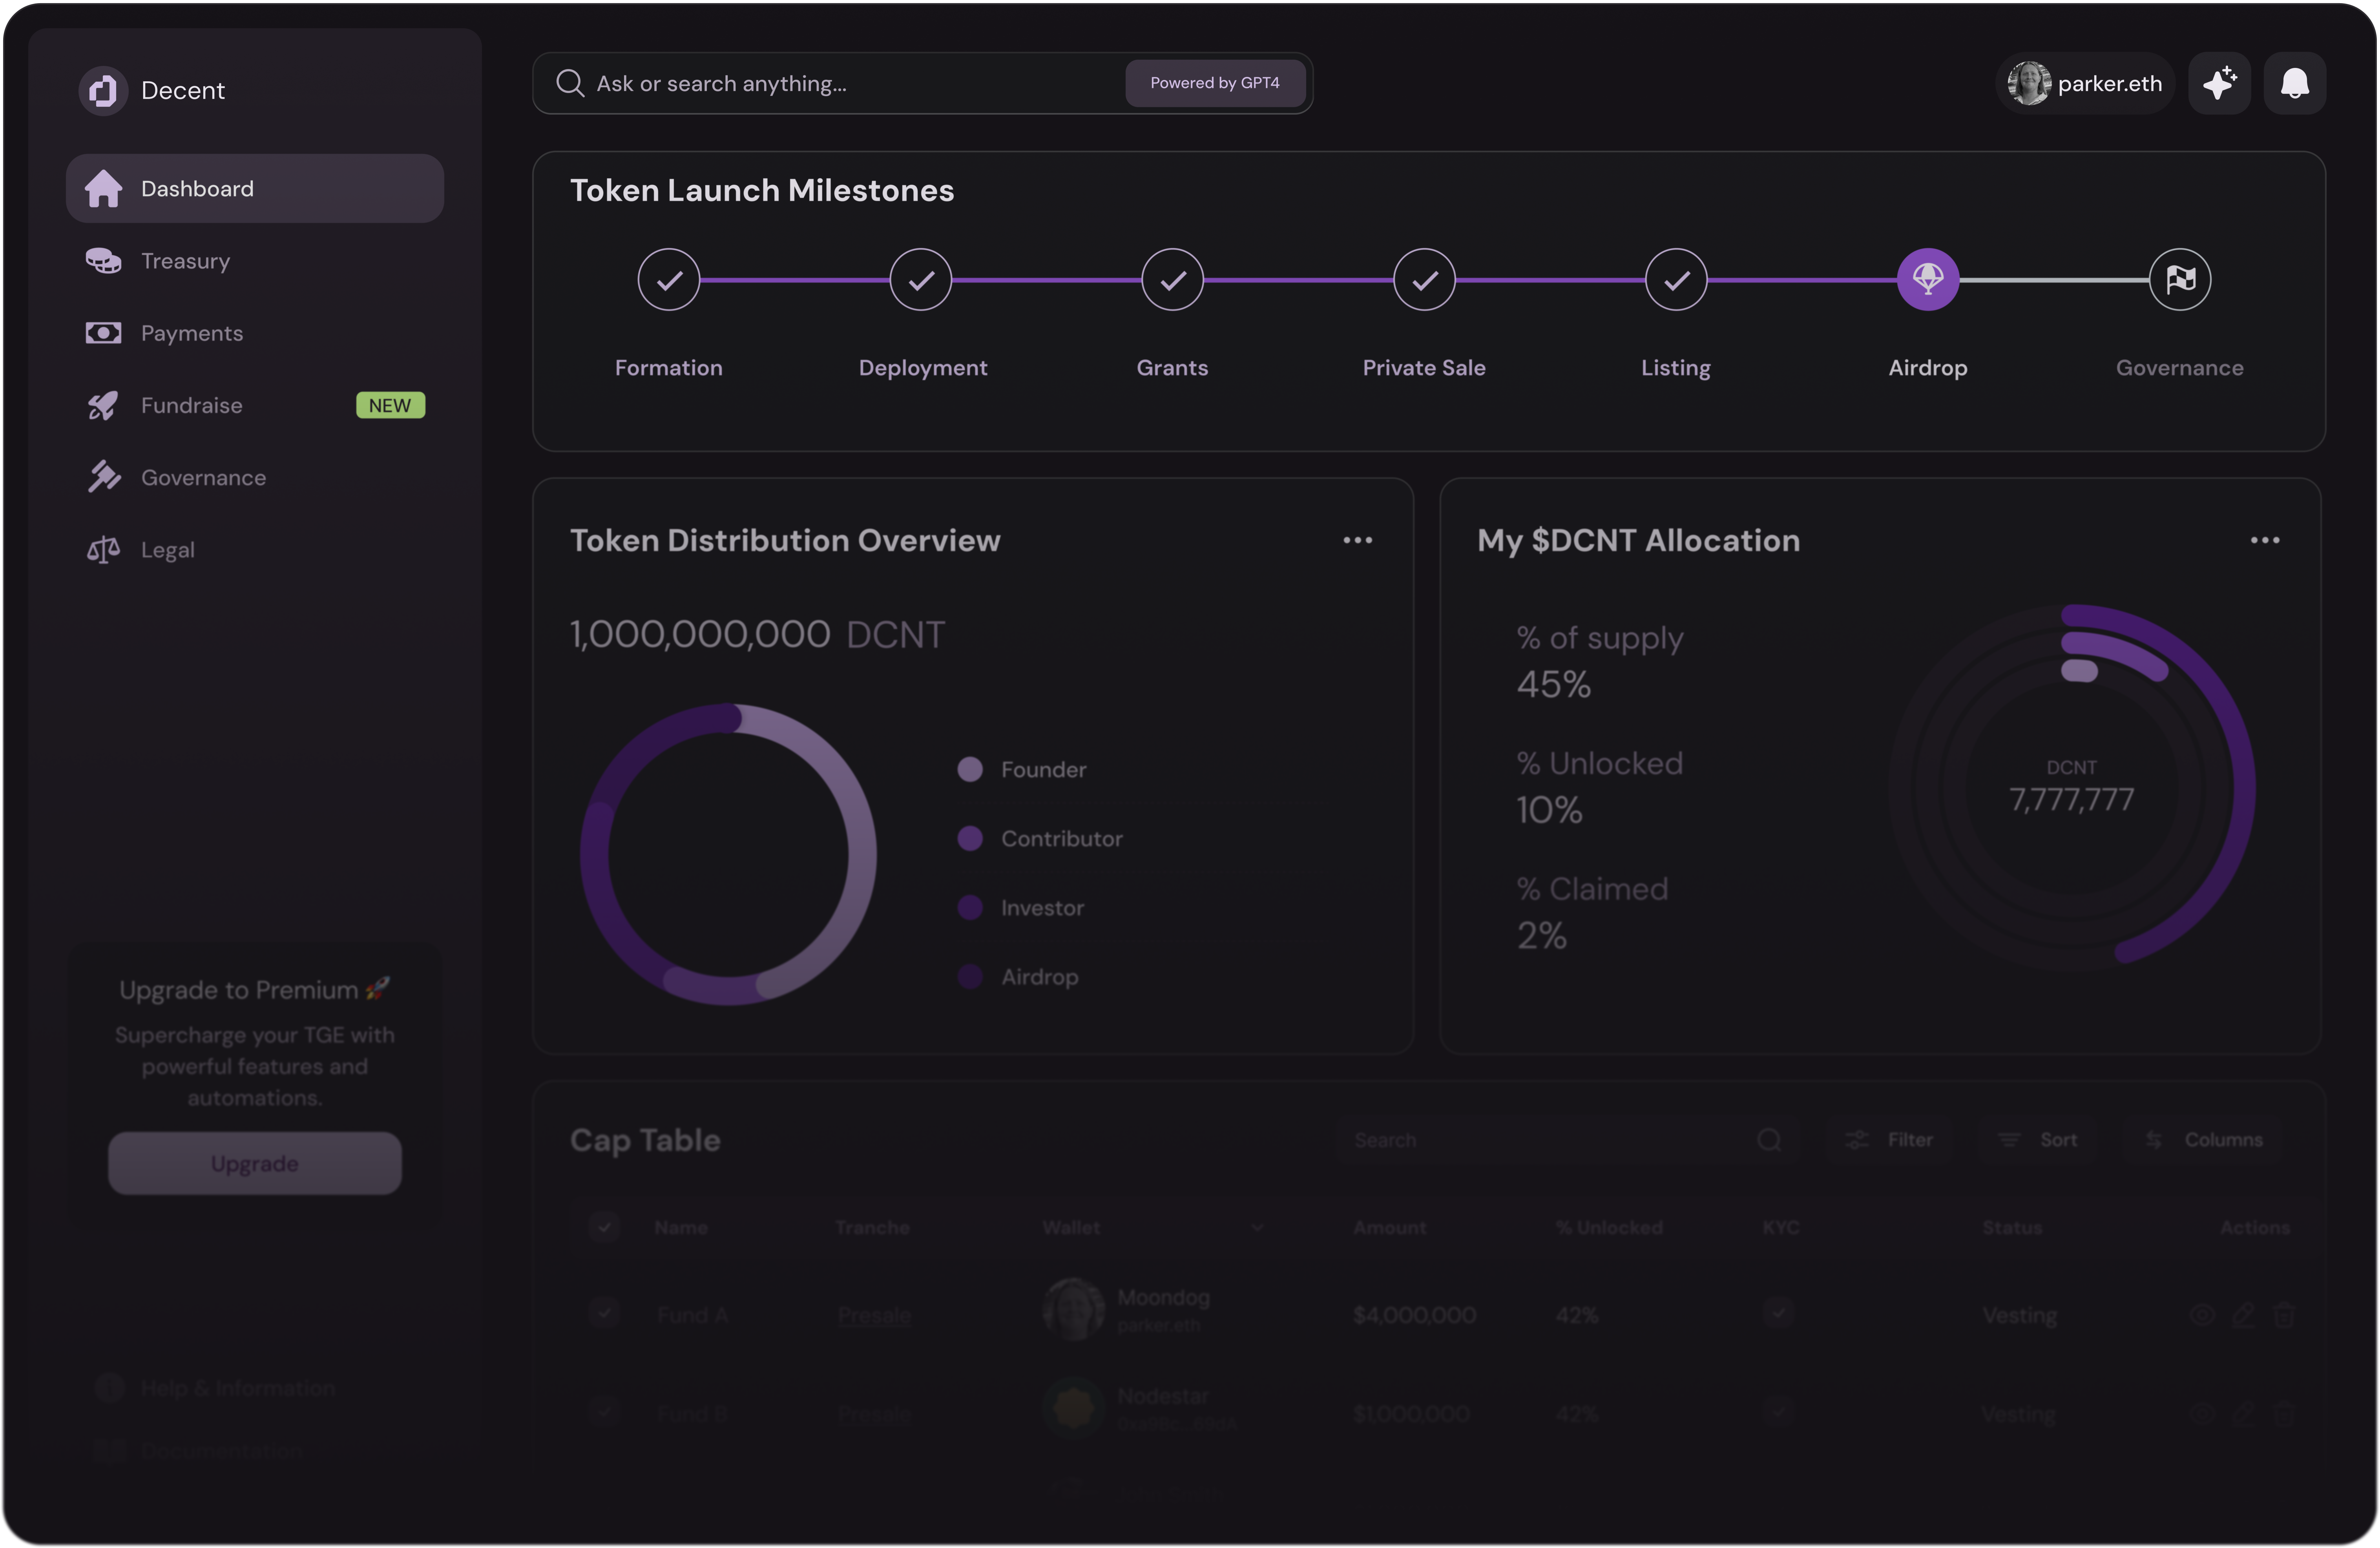2380x1548 pixels.
Task: Check the Fund A row checkbox
Action: tap(604, 1313)
